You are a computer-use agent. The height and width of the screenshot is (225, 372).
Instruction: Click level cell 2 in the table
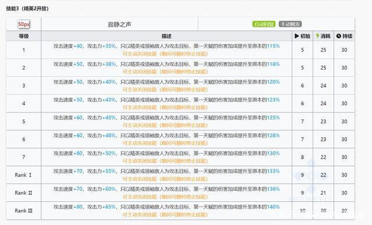coord(24,68)
